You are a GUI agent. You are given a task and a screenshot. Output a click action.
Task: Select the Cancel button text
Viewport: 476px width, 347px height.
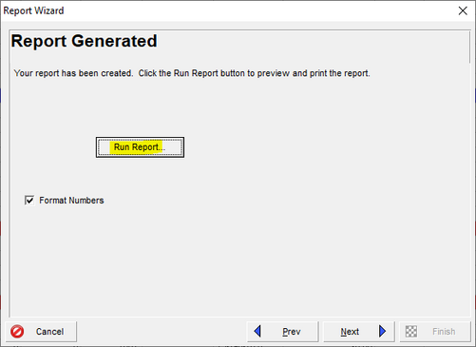click(49, 332)
